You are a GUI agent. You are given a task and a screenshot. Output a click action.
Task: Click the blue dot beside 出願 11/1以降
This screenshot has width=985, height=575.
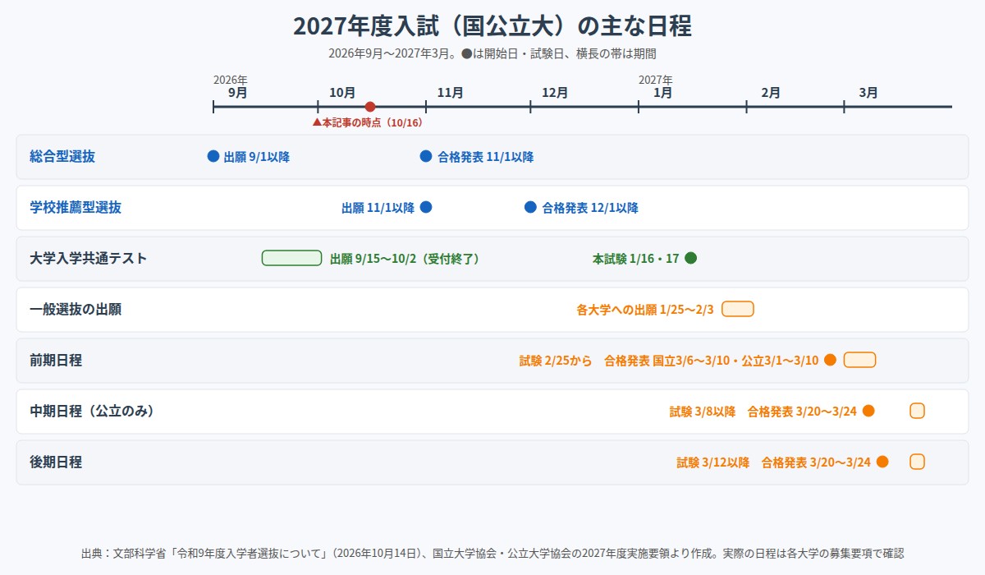point(426,207)
